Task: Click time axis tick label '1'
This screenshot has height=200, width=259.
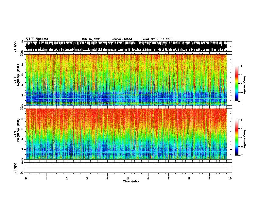Action: 46,178
